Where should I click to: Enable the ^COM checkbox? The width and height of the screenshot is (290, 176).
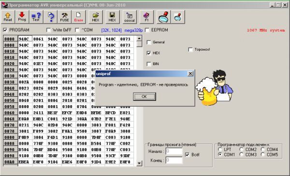77,30
